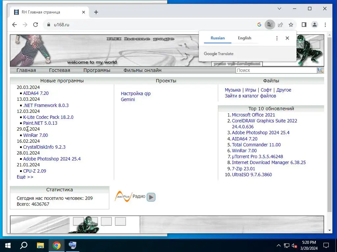337x252 pixels.
Task: Open the Chrome profile avatar
Action: tap(315, 25)
